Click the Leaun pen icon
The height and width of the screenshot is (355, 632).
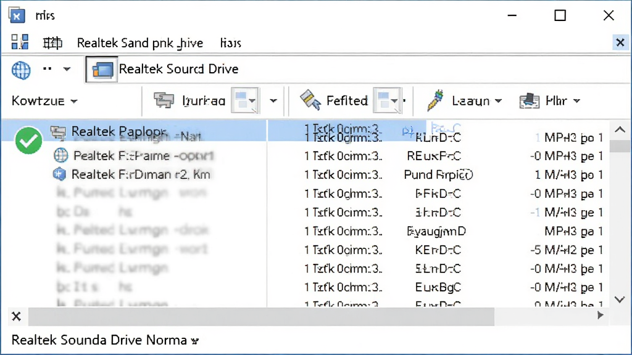tap(435, 100)
